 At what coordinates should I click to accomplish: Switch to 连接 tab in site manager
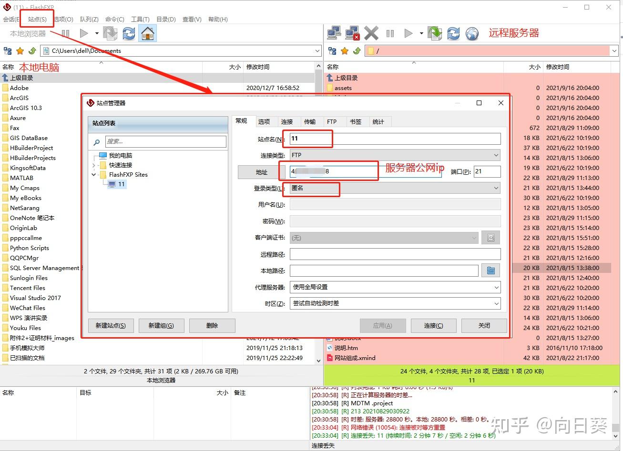(287, 122)
